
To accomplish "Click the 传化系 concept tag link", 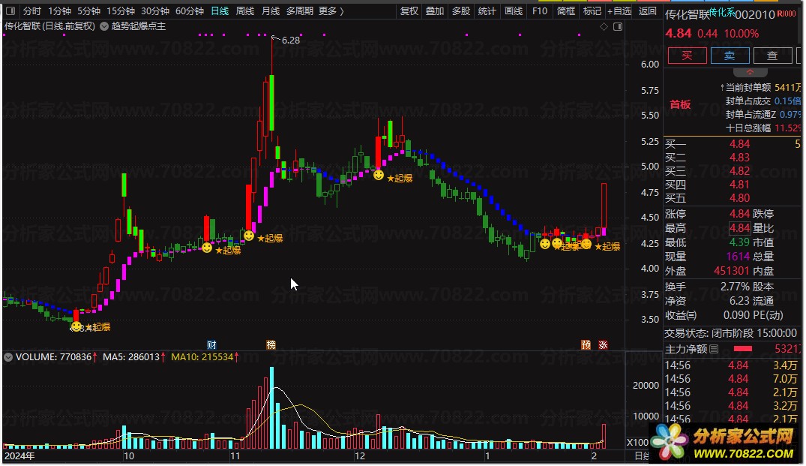I will (722, 12).
